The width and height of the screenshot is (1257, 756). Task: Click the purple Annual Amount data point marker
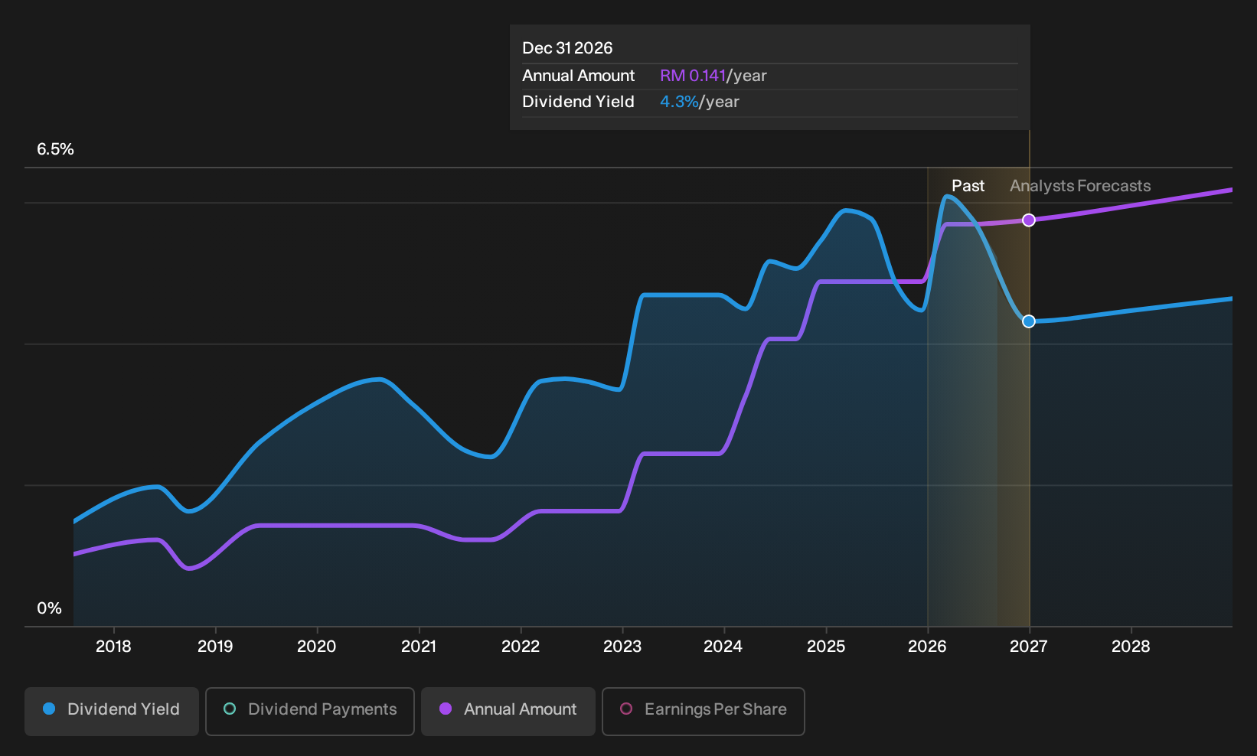(1029, 220)
